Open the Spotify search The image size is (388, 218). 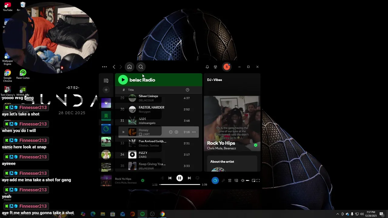141,67
